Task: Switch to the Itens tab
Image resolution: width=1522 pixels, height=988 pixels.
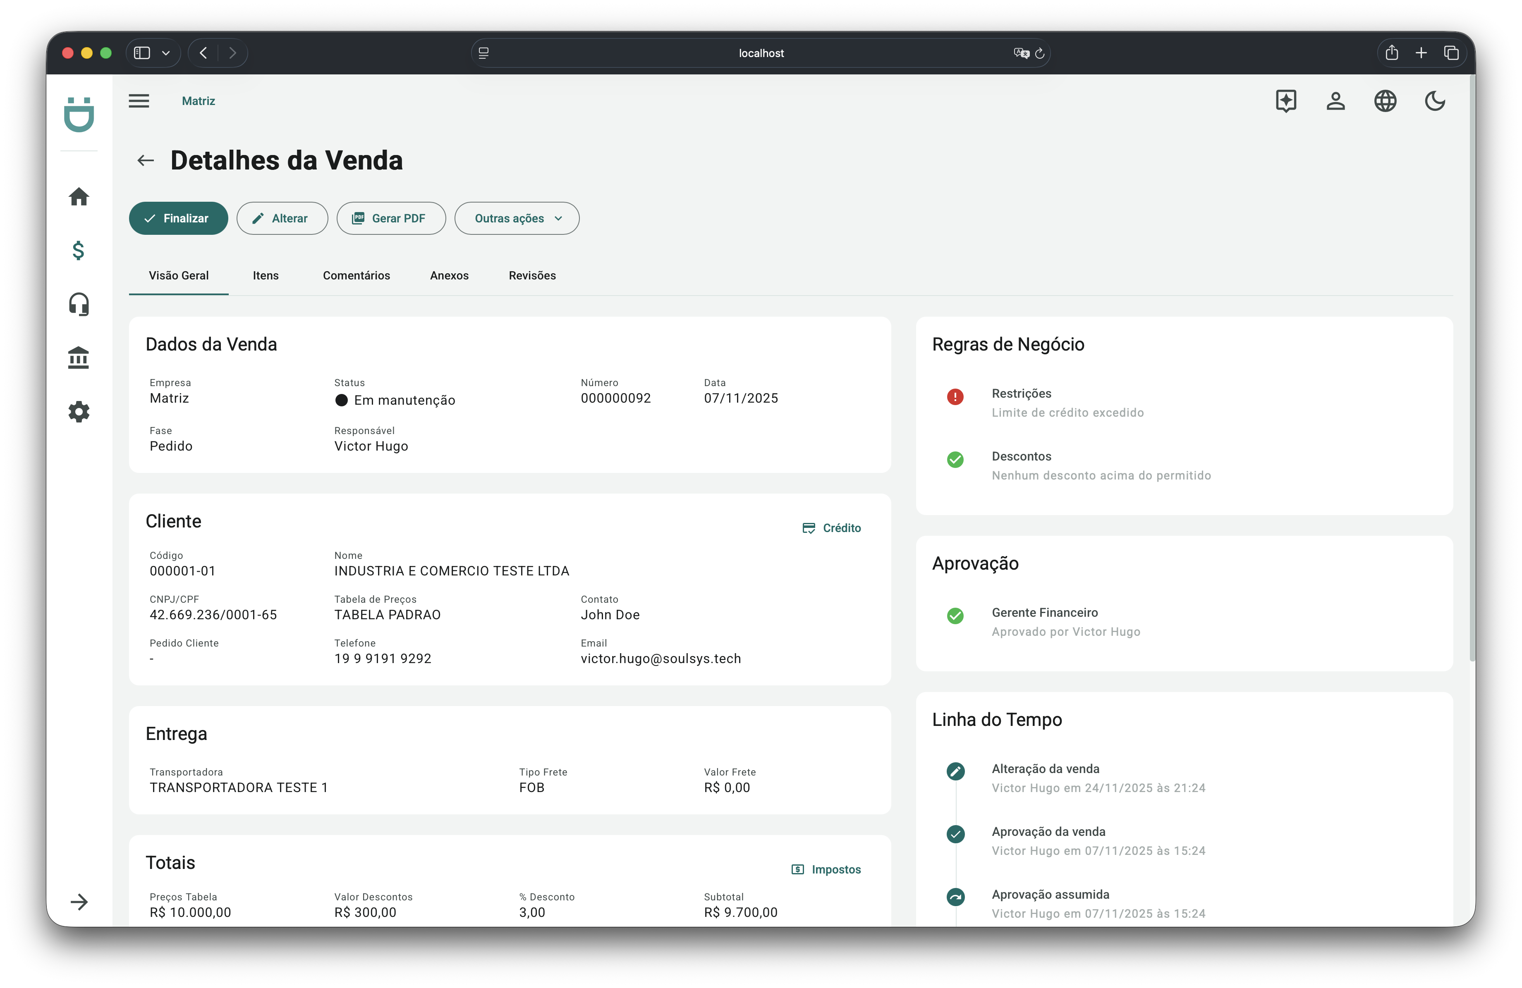Action: (266, 275)
